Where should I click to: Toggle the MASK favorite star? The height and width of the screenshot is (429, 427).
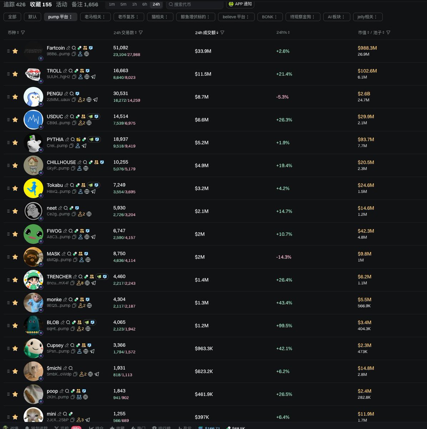(x=15, y=257)
